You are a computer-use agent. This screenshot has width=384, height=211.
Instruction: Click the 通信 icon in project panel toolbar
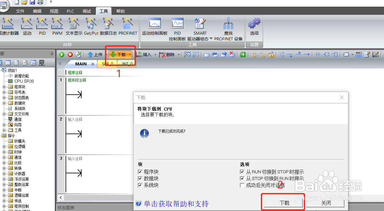pos(42,63)
